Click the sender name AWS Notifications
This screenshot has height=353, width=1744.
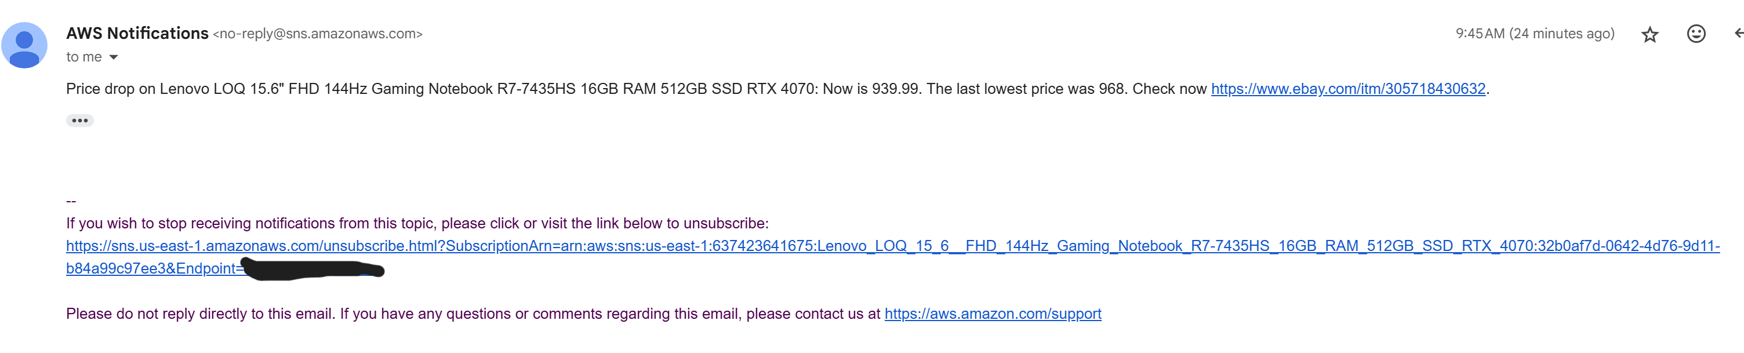[137, 33]
